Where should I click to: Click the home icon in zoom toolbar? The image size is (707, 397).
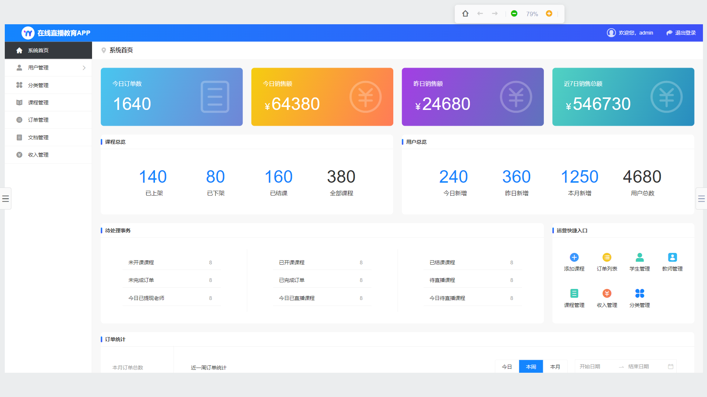465,14
